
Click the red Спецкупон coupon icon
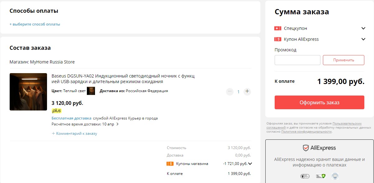[278, 28]
